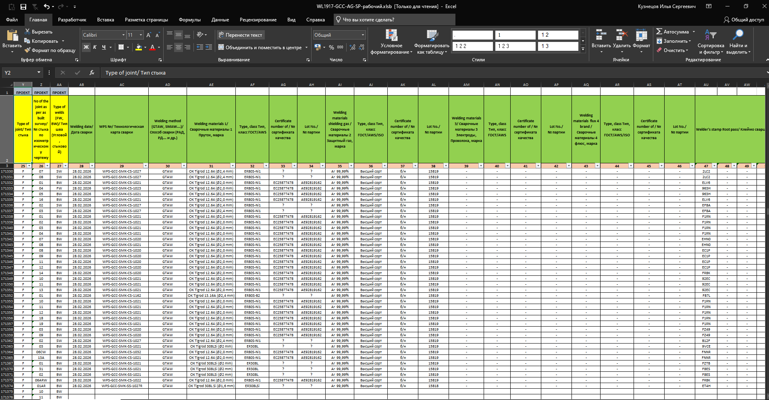This screenshot has height=400, width=769.
Task: Click the Format Painter brush icon
Action: click(x=27, y=50)
